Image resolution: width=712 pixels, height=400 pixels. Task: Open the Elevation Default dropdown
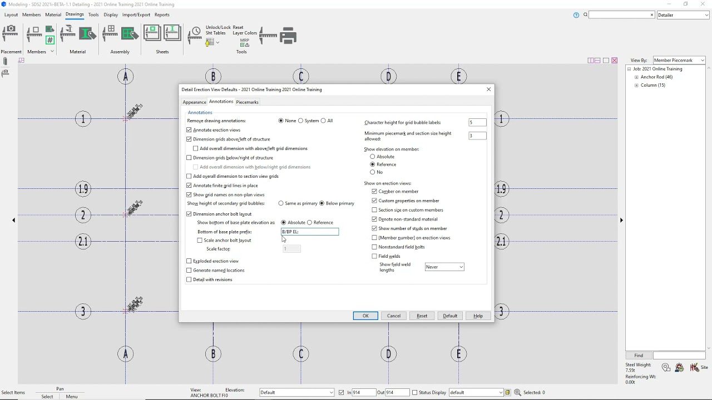point(297,392)
